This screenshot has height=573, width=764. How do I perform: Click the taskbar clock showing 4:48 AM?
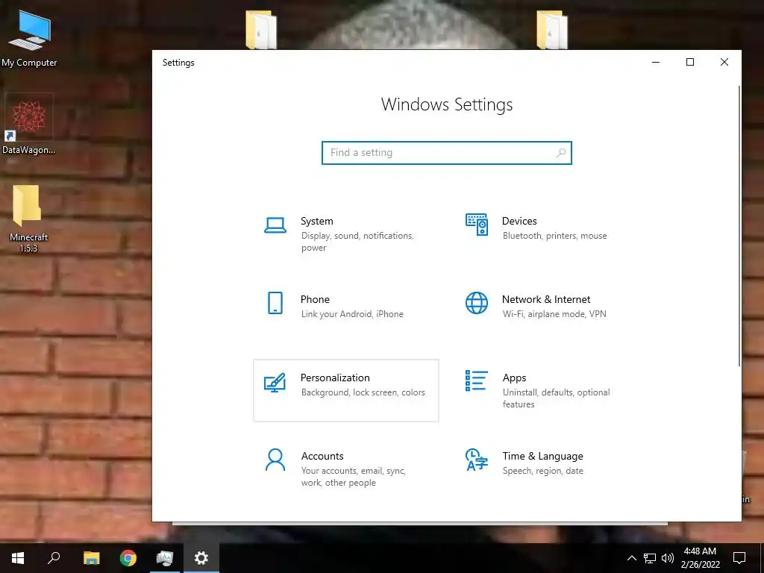click(x=700, y=558)
